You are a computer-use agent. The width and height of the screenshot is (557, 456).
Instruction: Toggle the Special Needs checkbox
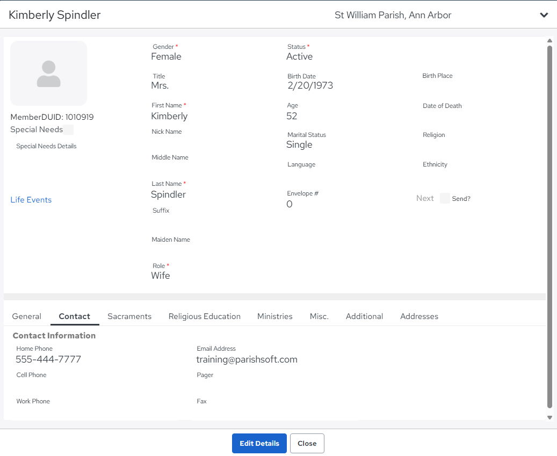point(69,129)
